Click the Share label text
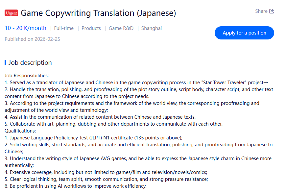The image size is (286, 194). (x=261, y=11)
